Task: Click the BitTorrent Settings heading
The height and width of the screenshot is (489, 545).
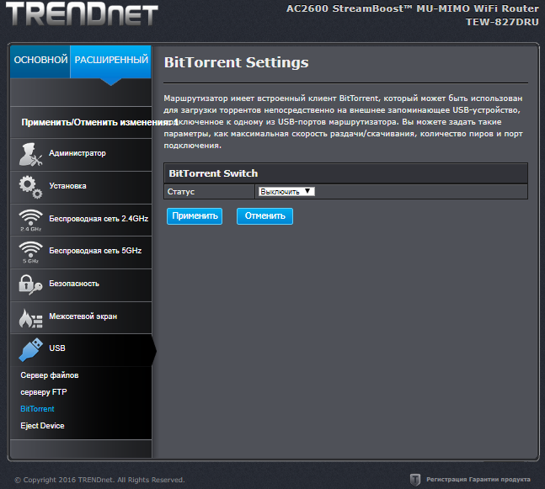Action: tap(236, 63)
